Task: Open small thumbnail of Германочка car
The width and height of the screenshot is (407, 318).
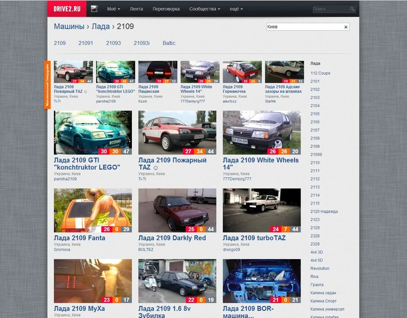Action: (242, 72)
